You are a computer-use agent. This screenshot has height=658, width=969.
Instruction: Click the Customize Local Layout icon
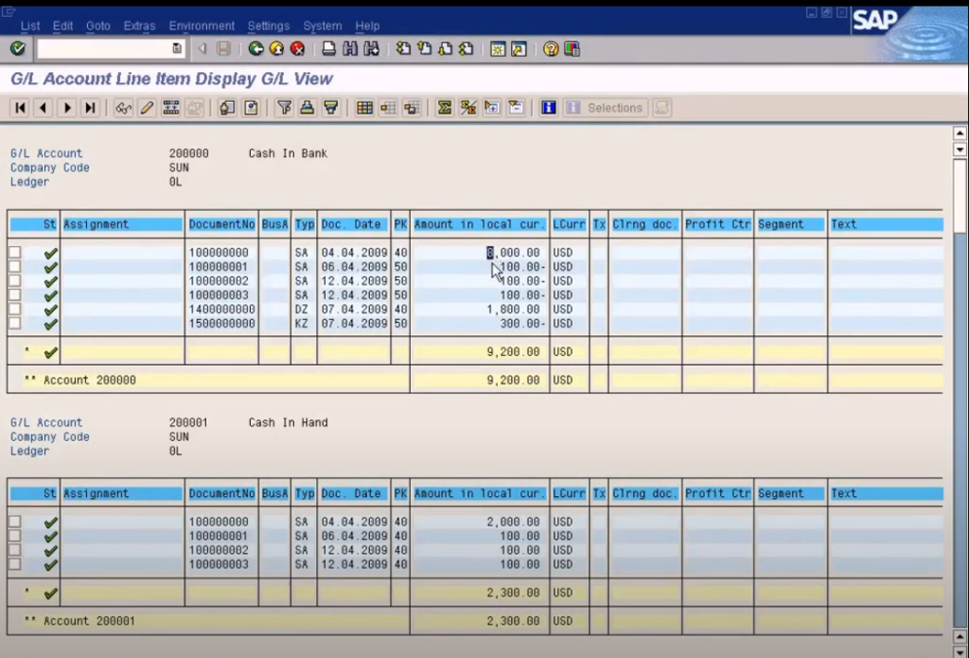coord(572,49)
